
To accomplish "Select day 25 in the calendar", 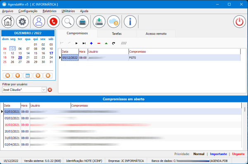I will [x=5, y=62].
